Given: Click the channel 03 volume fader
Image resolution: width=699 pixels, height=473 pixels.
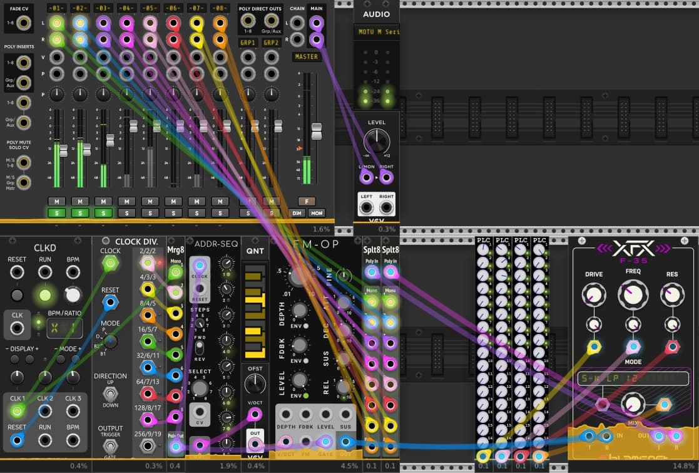Looking at the screenshot, I should pos(110,140).
